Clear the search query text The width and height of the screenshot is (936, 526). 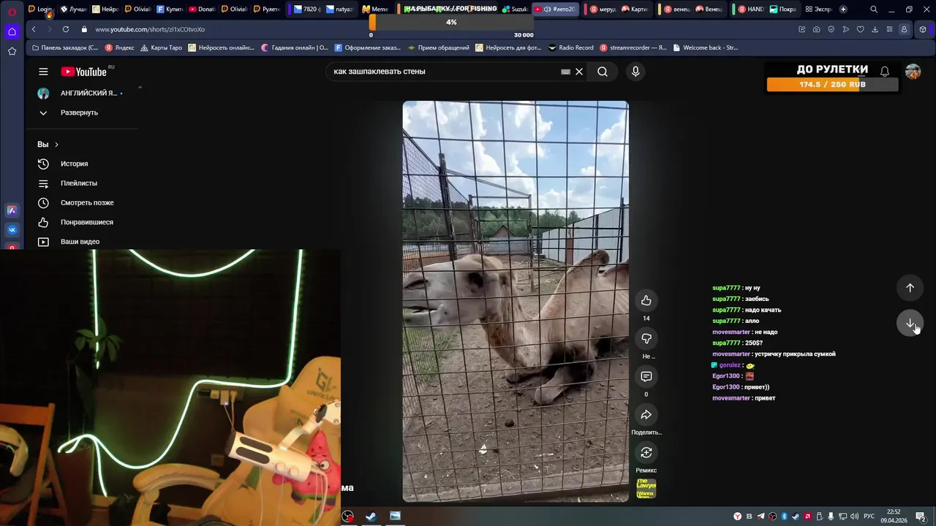[x=579, y=72]
